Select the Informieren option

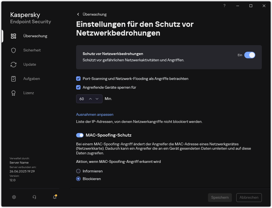78,171
